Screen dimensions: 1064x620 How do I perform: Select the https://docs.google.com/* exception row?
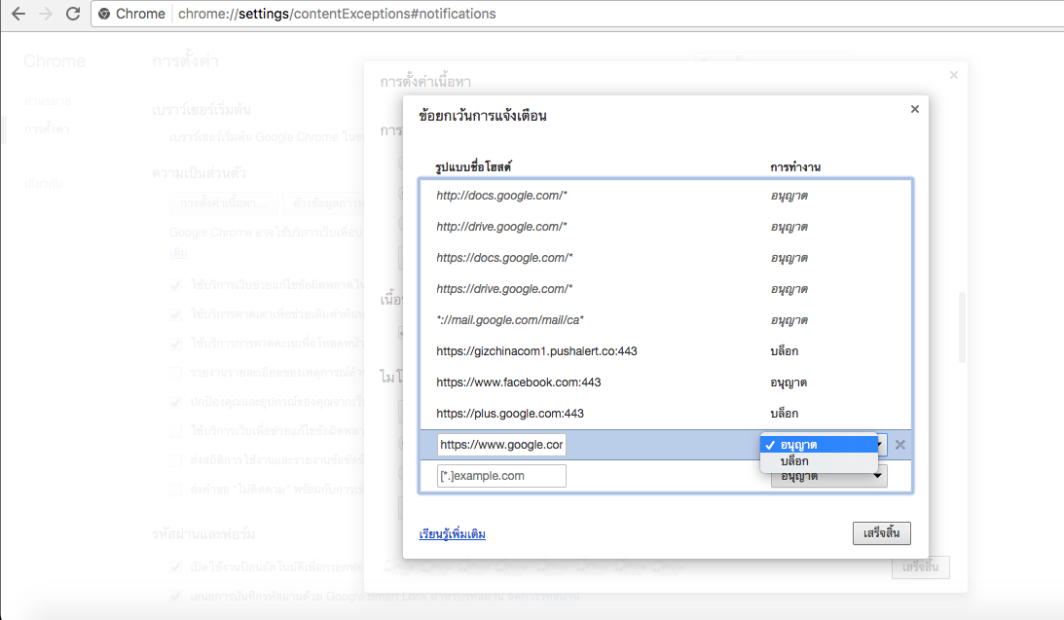(x=666, y=258)
